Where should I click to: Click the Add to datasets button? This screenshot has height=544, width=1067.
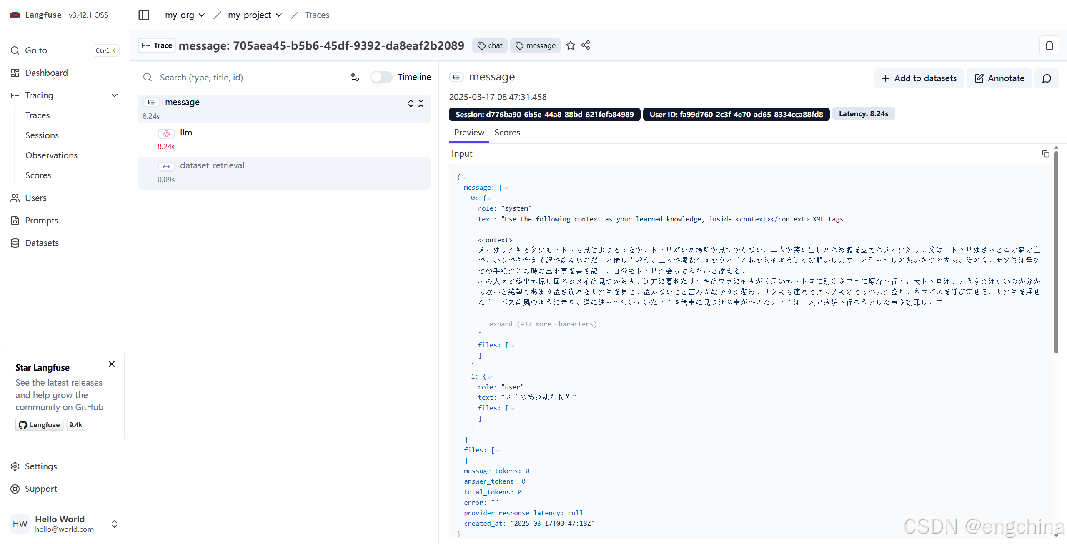point(919,78)
